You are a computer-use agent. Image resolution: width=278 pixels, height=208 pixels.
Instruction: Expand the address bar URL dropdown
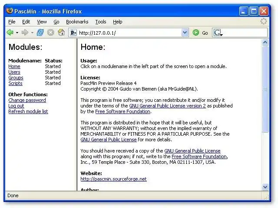(x=185, y=32)
